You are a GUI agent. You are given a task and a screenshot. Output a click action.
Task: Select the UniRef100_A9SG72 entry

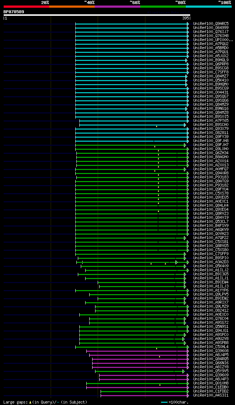pos(211,323)
